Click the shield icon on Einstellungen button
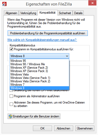 tap(10, 116)
